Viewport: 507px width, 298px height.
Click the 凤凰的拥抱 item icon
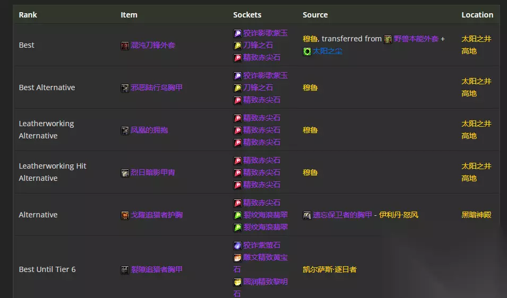(125, 130)
